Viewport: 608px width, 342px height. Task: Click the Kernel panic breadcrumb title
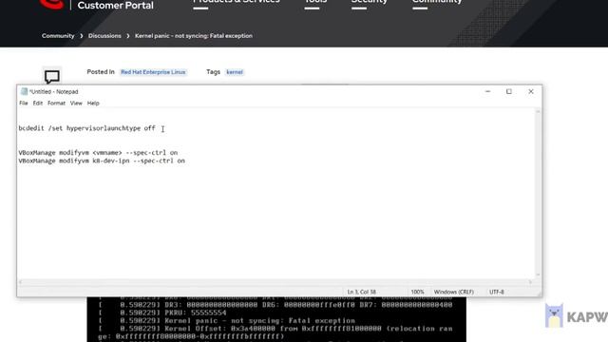194,36
